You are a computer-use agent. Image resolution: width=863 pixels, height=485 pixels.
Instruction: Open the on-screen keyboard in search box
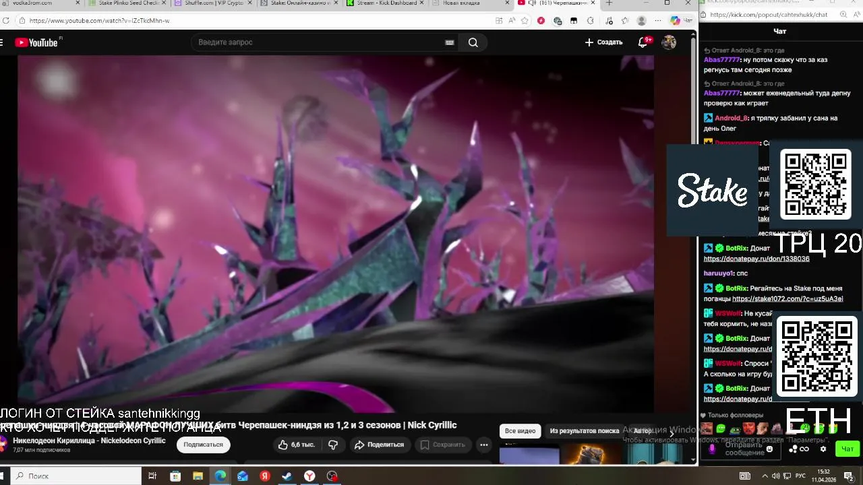[x=450, y=42]
